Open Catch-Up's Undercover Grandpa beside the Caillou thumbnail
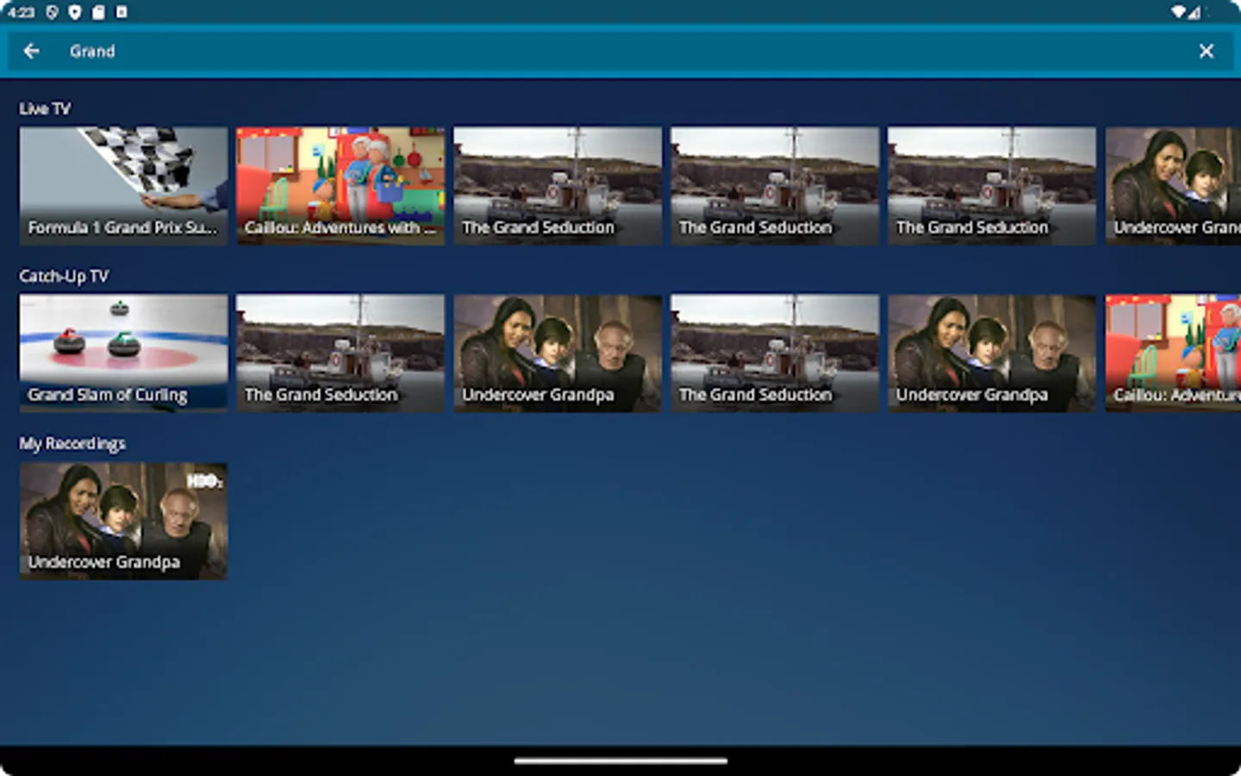The image size is (1241, 776). (x=992, y=354)
